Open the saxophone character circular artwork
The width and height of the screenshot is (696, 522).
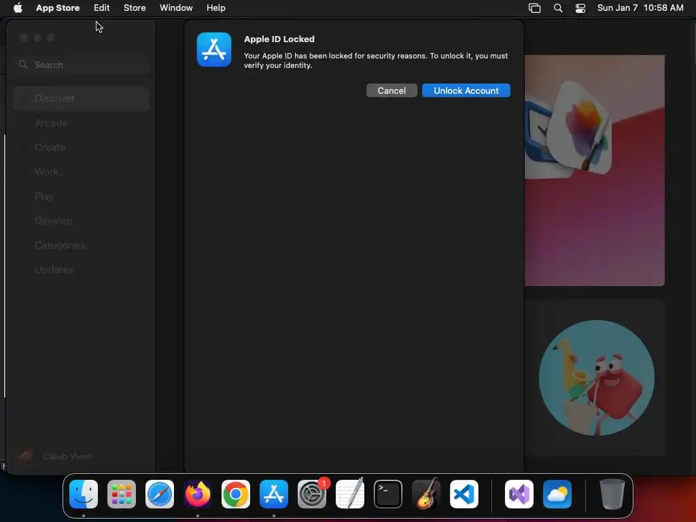pyautogui.click(x=597, y=378)
